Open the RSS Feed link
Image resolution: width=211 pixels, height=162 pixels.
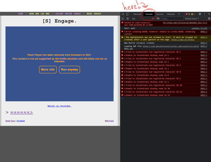coord(109,121)
